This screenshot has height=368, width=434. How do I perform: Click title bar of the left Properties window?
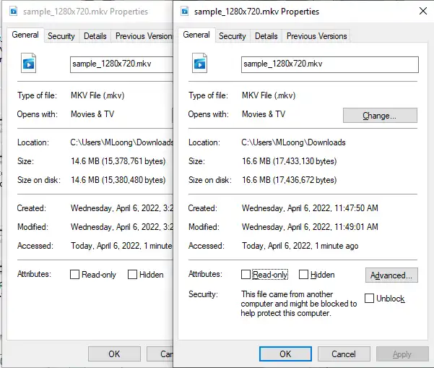(x=87, y=12)
